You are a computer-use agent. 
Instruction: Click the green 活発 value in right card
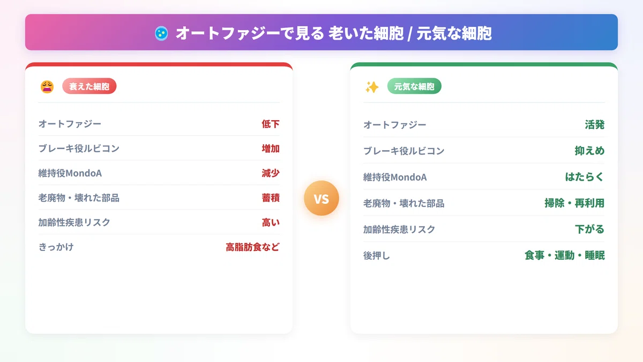pyautogui.click(x=595, y=125)
